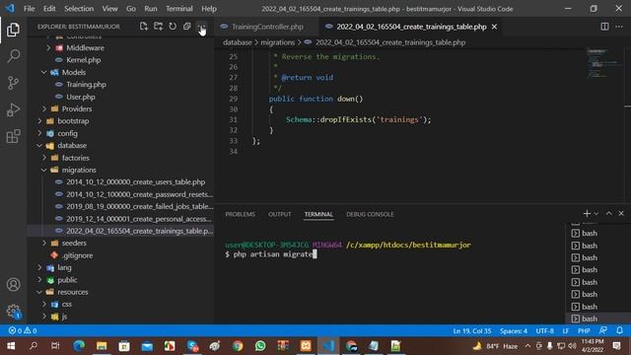631x355 pixels.
Task: Click the feedback icon in status bar
Action: click(602, 330)
